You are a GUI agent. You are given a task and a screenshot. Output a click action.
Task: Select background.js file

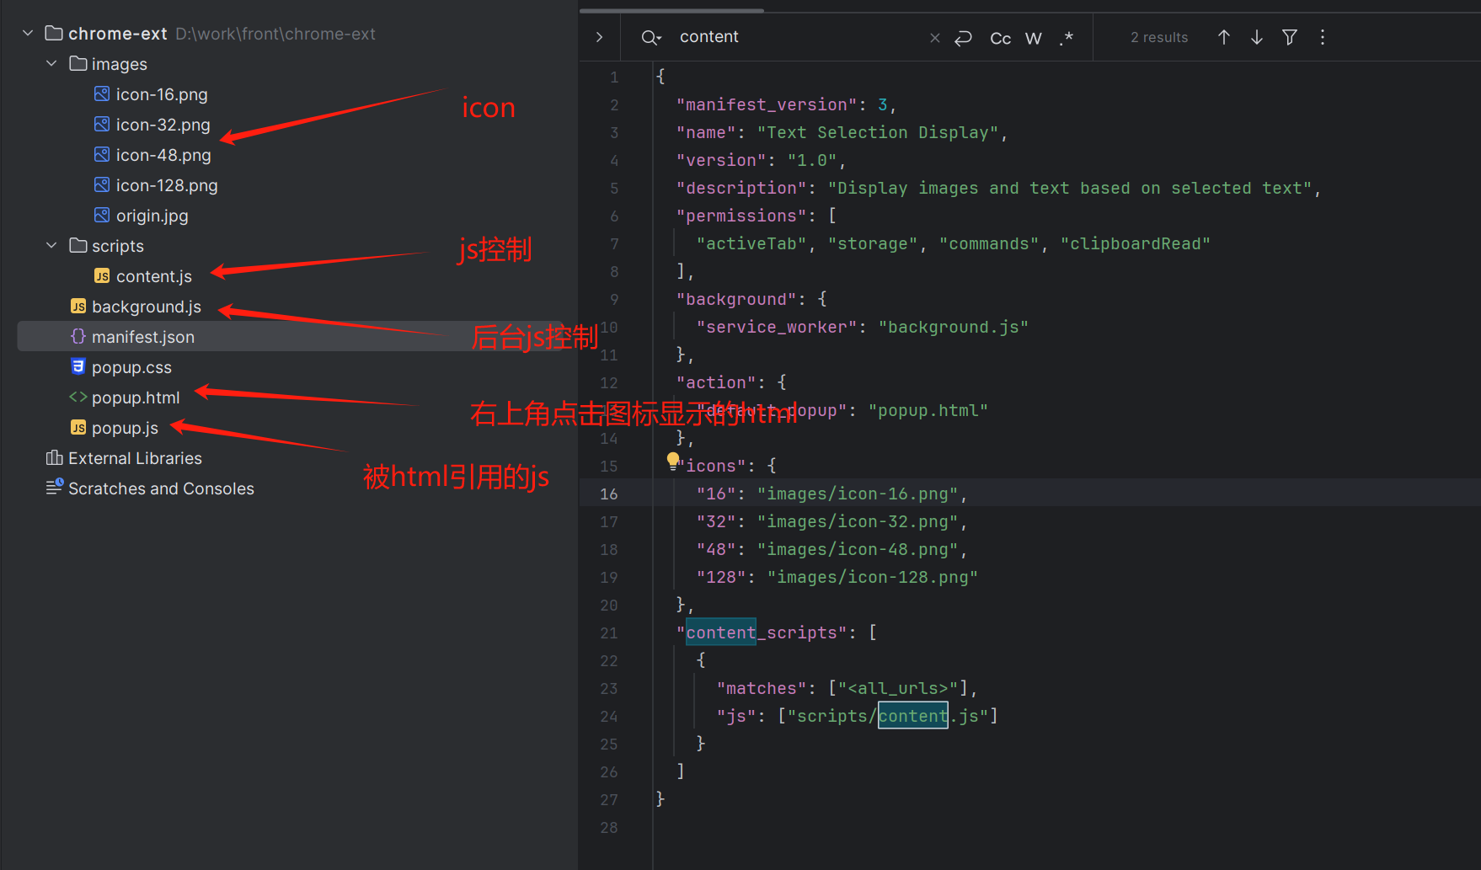(146, 307)
